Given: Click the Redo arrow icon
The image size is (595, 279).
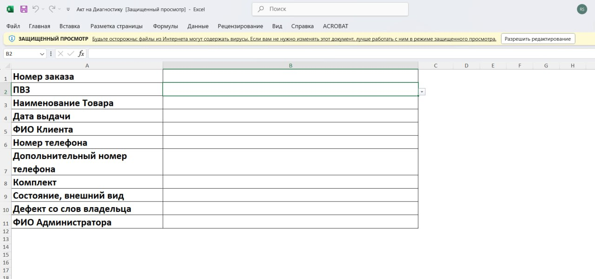Looking at the screenshot, I should coord(52,9).
